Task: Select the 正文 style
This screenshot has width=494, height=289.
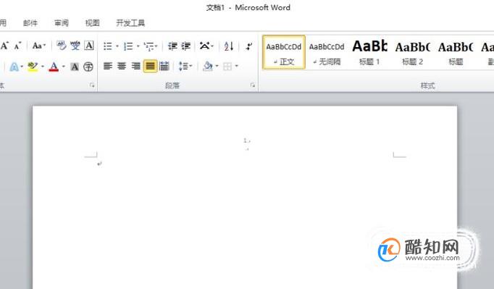Action: pyautogui.click(x=284, y=52)
